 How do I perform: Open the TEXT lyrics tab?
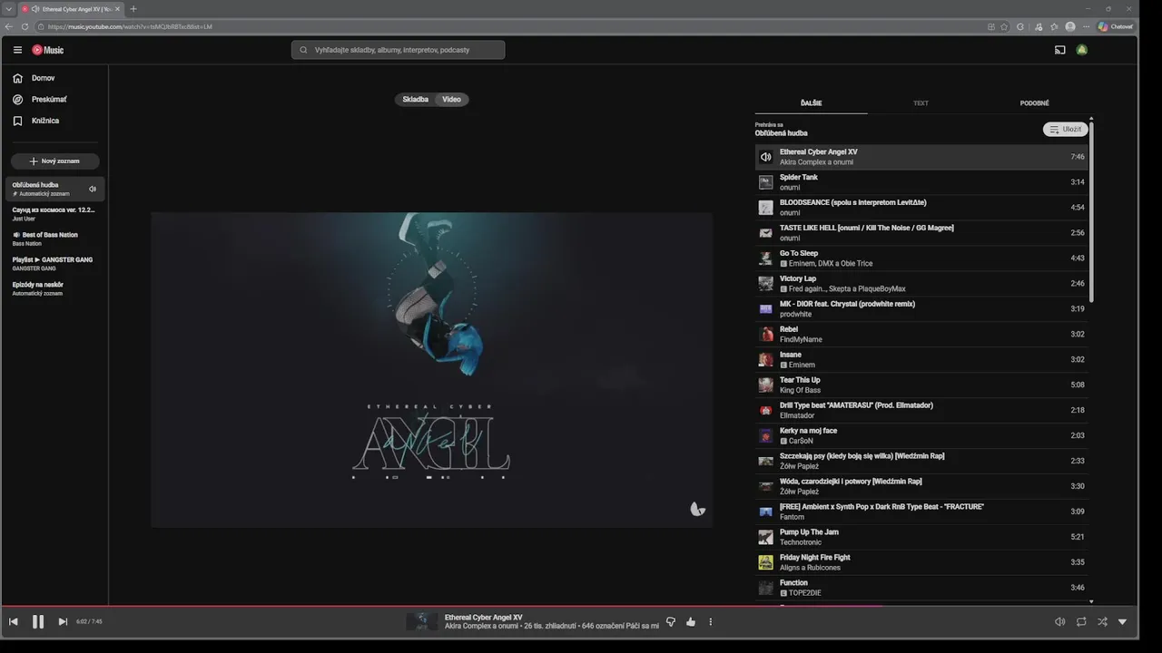pyautogui.click(x=921, y=103)
